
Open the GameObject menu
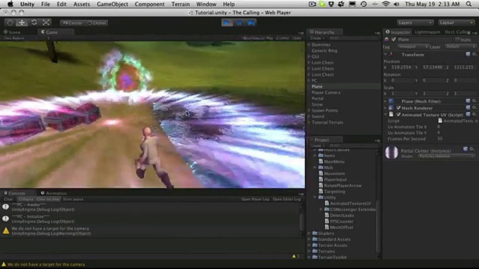click(112, 4)
